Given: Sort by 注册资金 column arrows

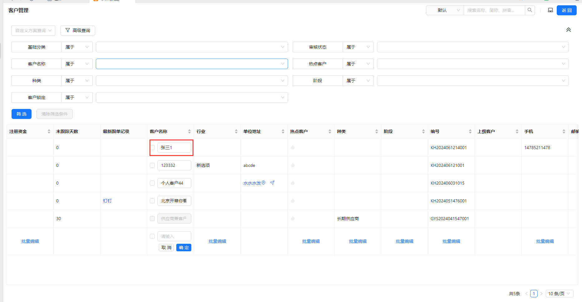Looking at the screenshot, I should [x=49, y=131].
